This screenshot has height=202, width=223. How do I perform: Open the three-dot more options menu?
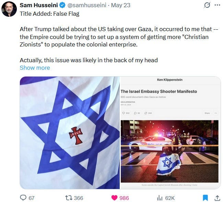pos(217,5)
